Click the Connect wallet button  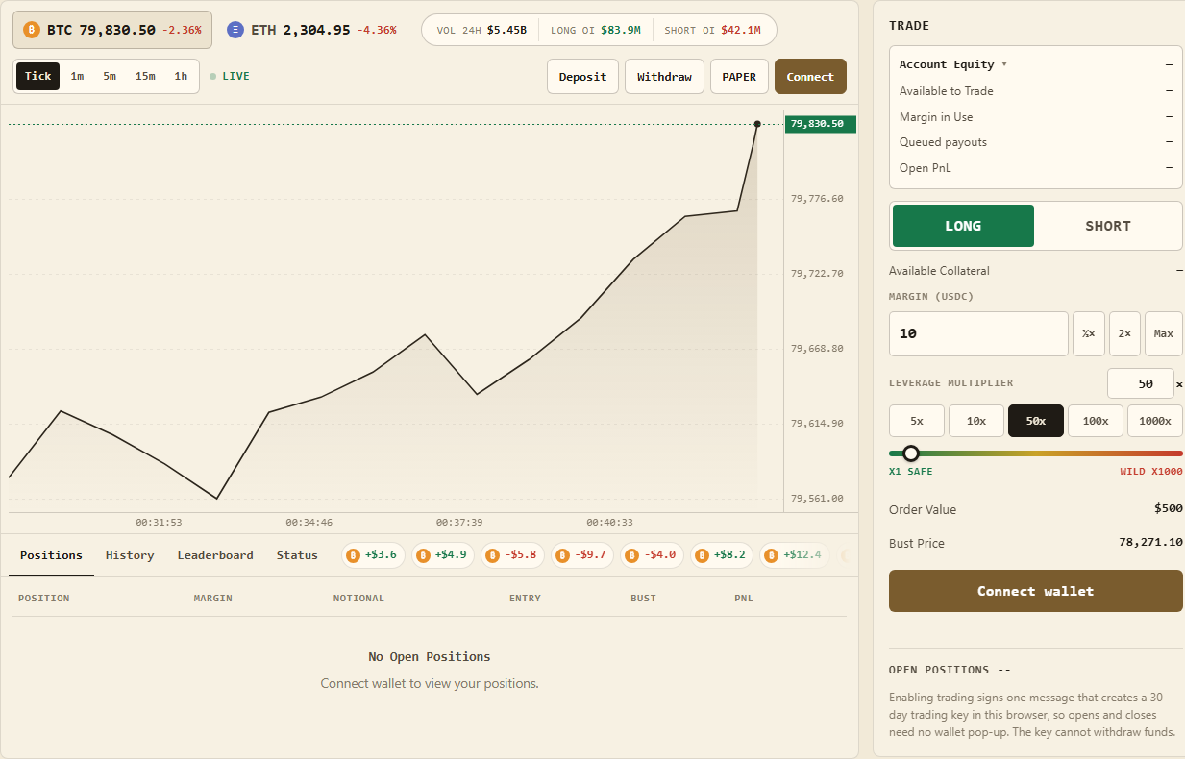(x=1036, y=591)
